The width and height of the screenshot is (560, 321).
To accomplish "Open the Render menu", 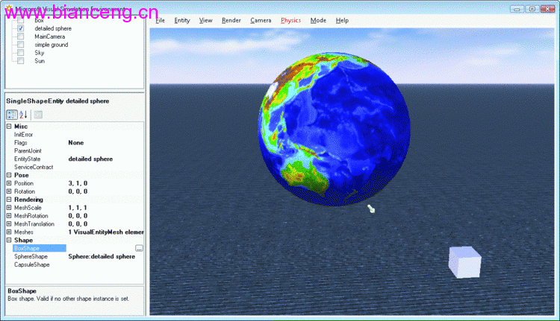I will coord(231,20).
